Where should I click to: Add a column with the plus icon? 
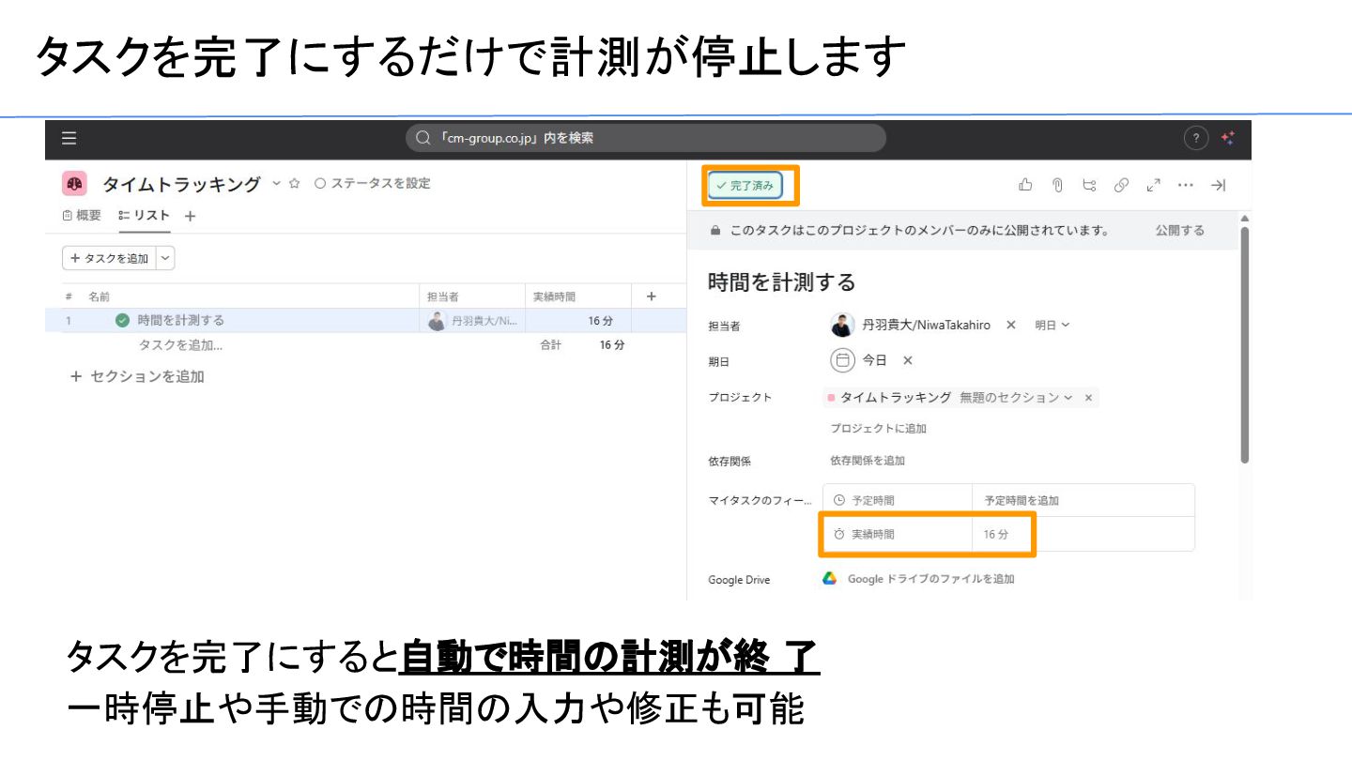pyautogui.click(x=651, y=296)
